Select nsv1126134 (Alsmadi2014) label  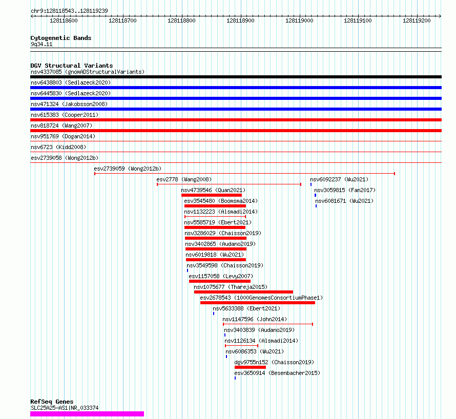point(261,341)
